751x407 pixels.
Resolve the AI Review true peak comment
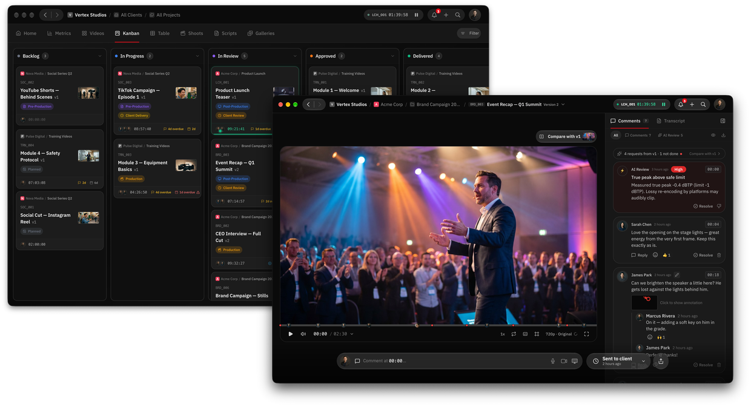click(x=703, y=206)
